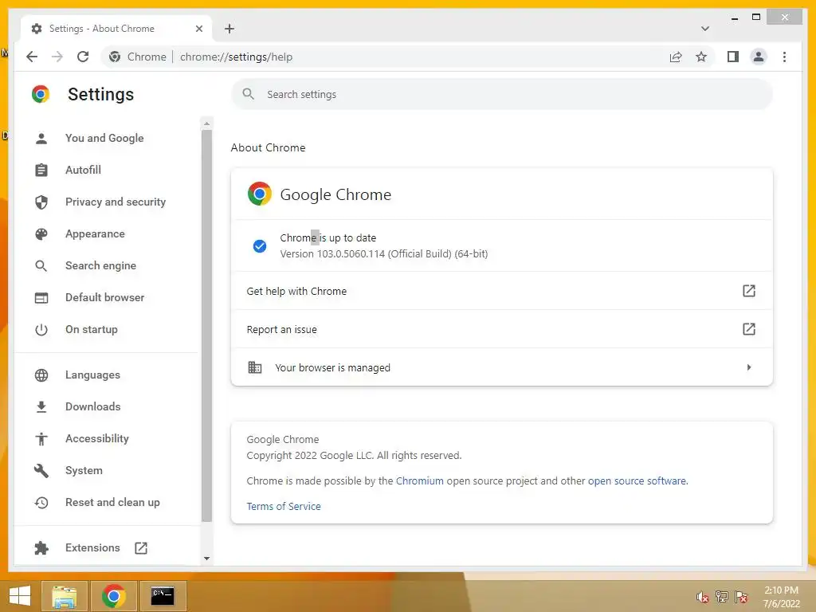Open Default browser settings
The image size is (816, 612).
pyautogui.click(x=105, y=297)
